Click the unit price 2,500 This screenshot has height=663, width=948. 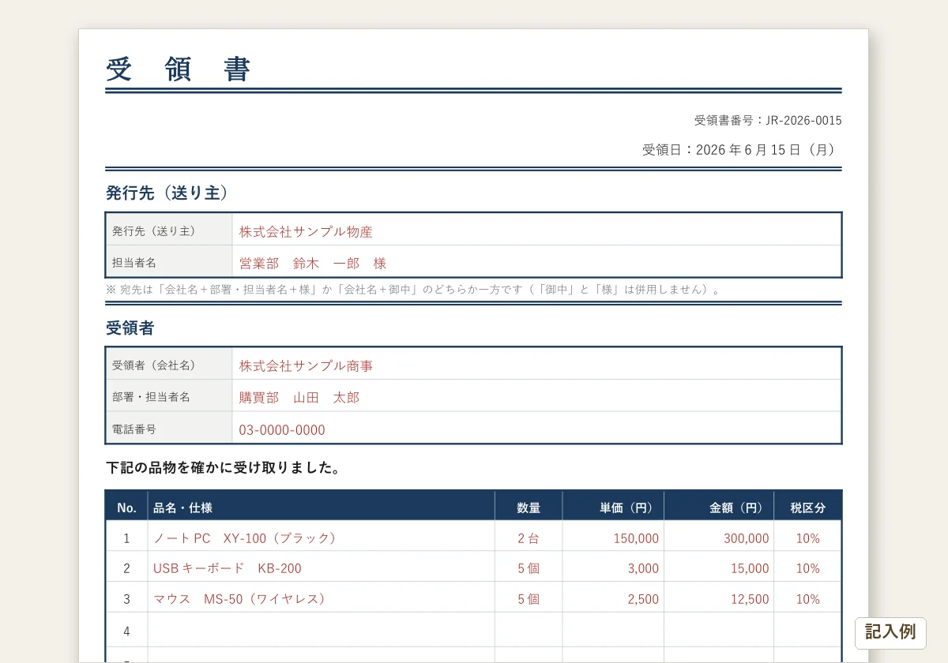(x=643, y=599)
